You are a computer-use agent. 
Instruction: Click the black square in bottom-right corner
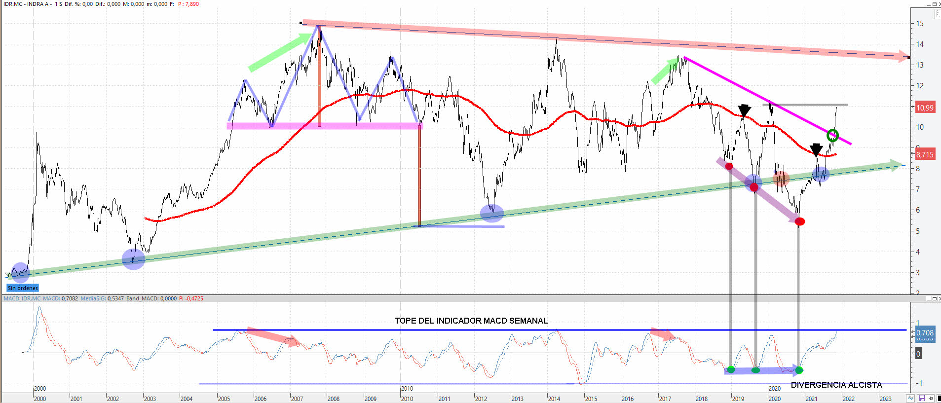[939, 398]
